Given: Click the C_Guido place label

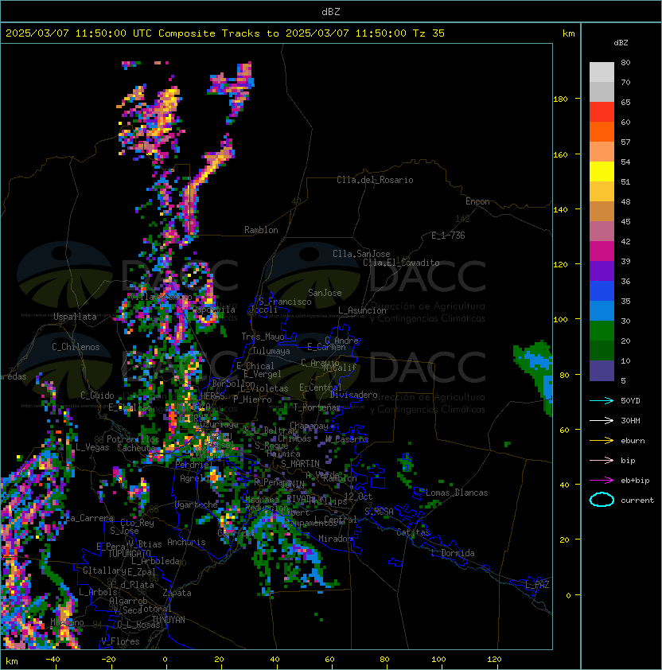Looking at the screenshot, I should pyautogui.click(x=97, y=395).
